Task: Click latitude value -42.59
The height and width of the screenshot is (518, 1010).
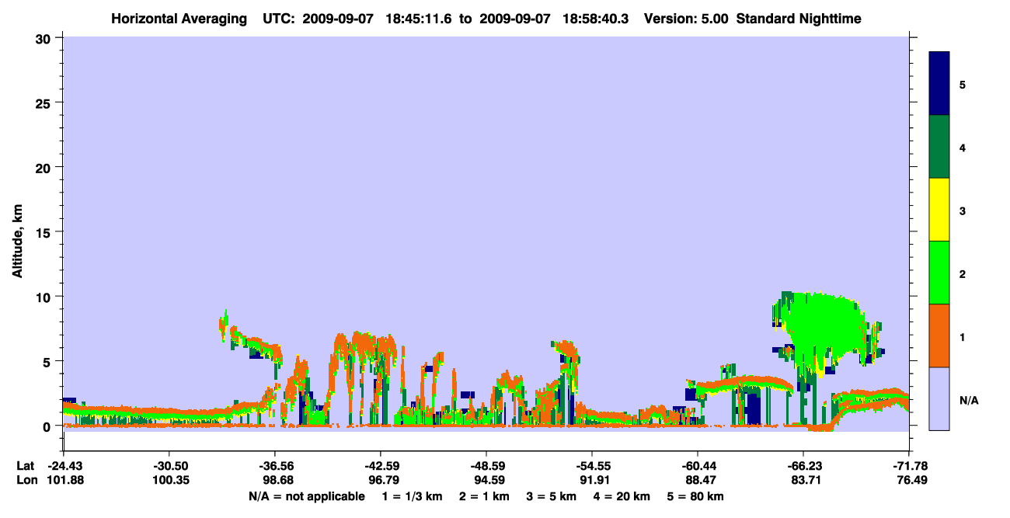Action: coord(380,466)
